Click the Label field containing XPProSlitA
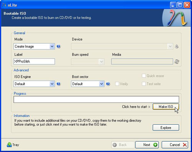Image resolution: width=192 pixels, height=152 pixels. click(x=34, y=61)
